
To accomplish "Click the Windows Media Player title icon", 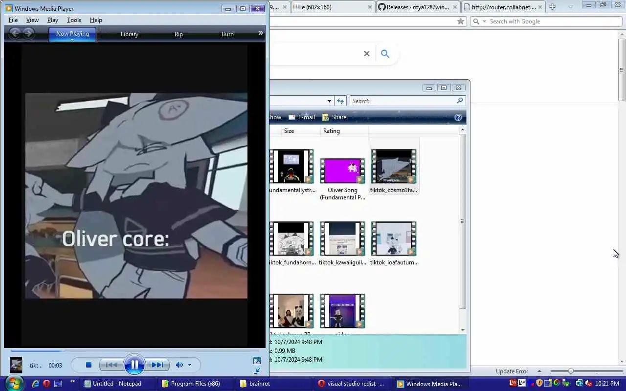I will tap(9, 8).
